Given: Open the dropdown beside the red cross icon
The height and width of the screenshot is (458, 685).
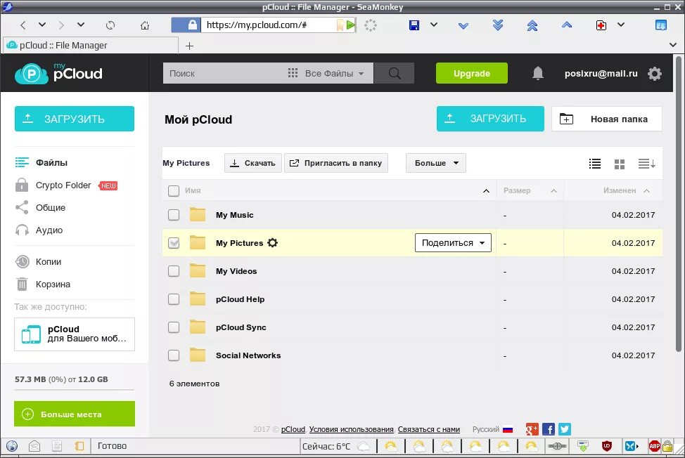Looking at the screenshot, I should (x=621, y=25).
